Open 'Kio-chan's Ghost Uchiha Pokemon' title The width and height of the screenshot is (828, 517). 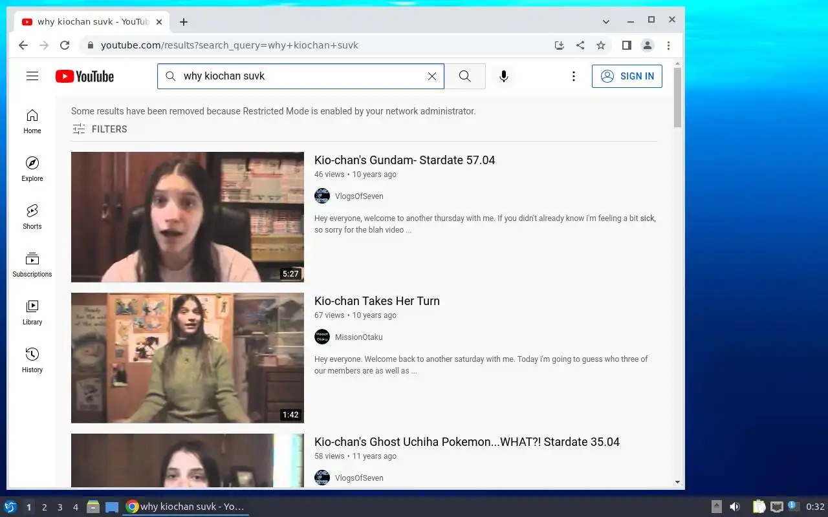pos(467,442)
